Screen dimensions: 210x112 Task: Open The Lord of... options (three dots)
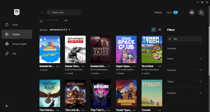(83, 110)
